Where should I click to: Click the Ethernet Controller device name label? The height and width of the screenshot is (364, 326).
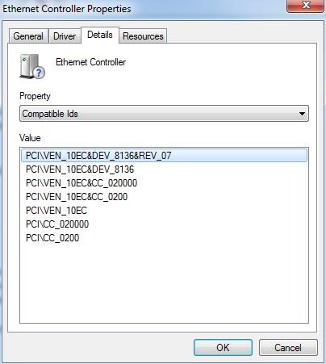coord(90,62)
